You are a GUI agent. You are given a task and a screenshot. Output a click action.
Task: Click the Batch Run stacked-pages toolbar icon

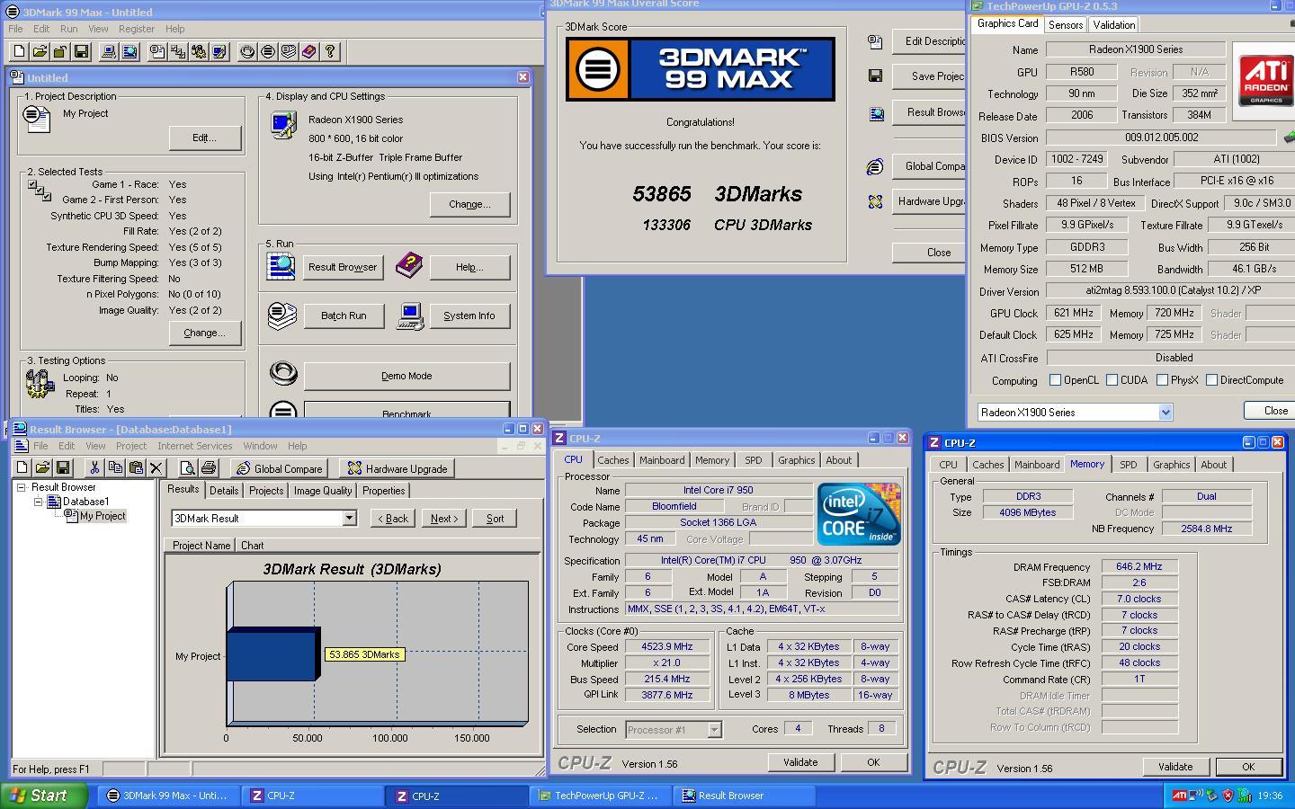[289, 52]
